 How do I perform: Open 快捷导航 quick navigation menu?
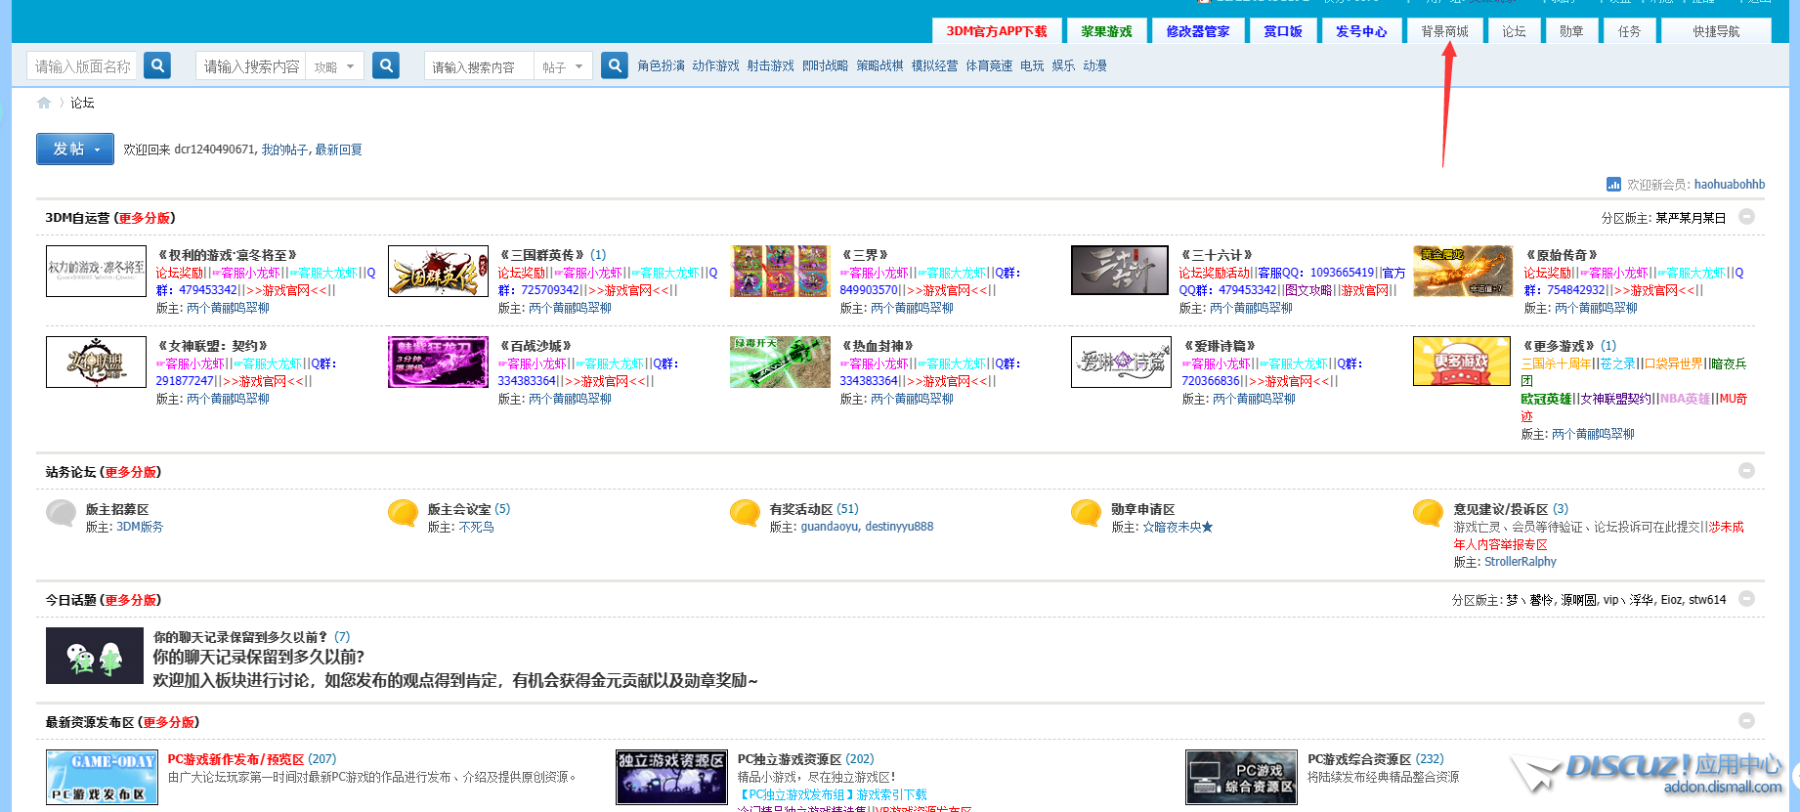1716,31
